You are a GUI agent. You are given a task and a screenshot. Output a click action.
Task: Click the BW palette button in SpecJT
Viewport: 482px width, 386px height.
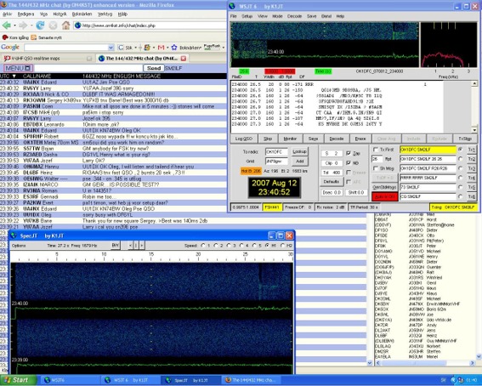pyautogui.click(x=116, y=245)
